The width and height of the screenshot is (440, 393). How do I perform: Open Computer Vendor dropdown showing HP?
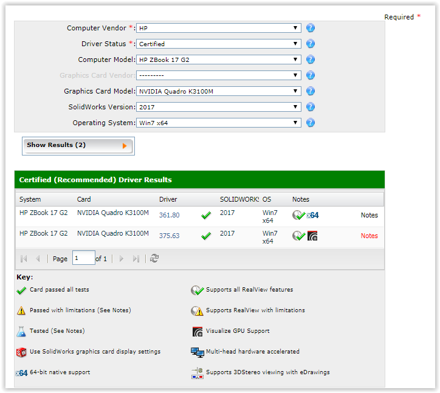tap(219, 28)
